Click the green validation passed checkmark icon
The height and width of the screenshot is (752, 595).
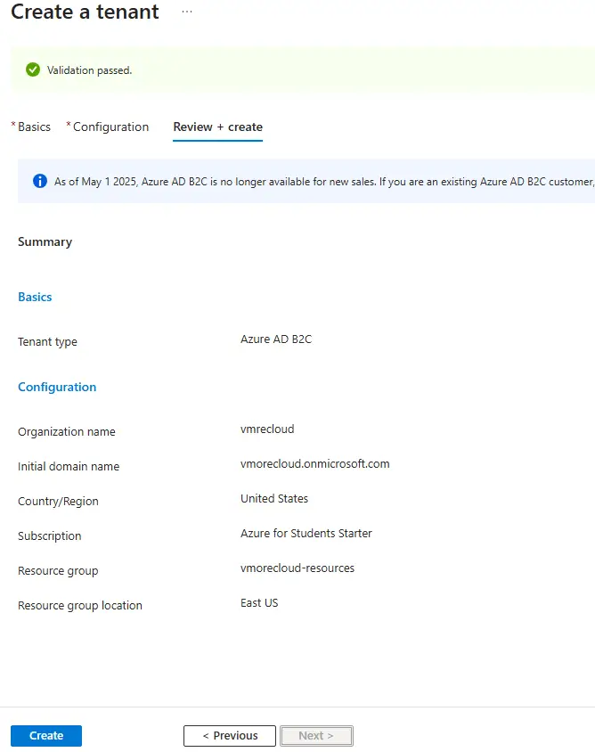33,69
